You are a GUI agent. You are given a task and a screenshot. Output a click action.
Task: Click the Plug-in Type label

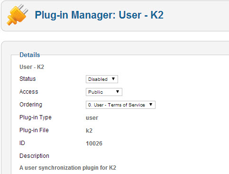[36, 117]
